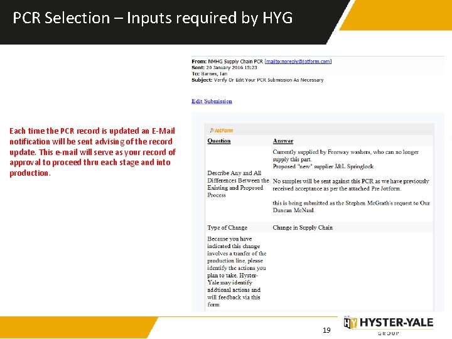This screenshot has width=452, height=339.
Task: Select the Answer column header
Action: tap(282, 141)
